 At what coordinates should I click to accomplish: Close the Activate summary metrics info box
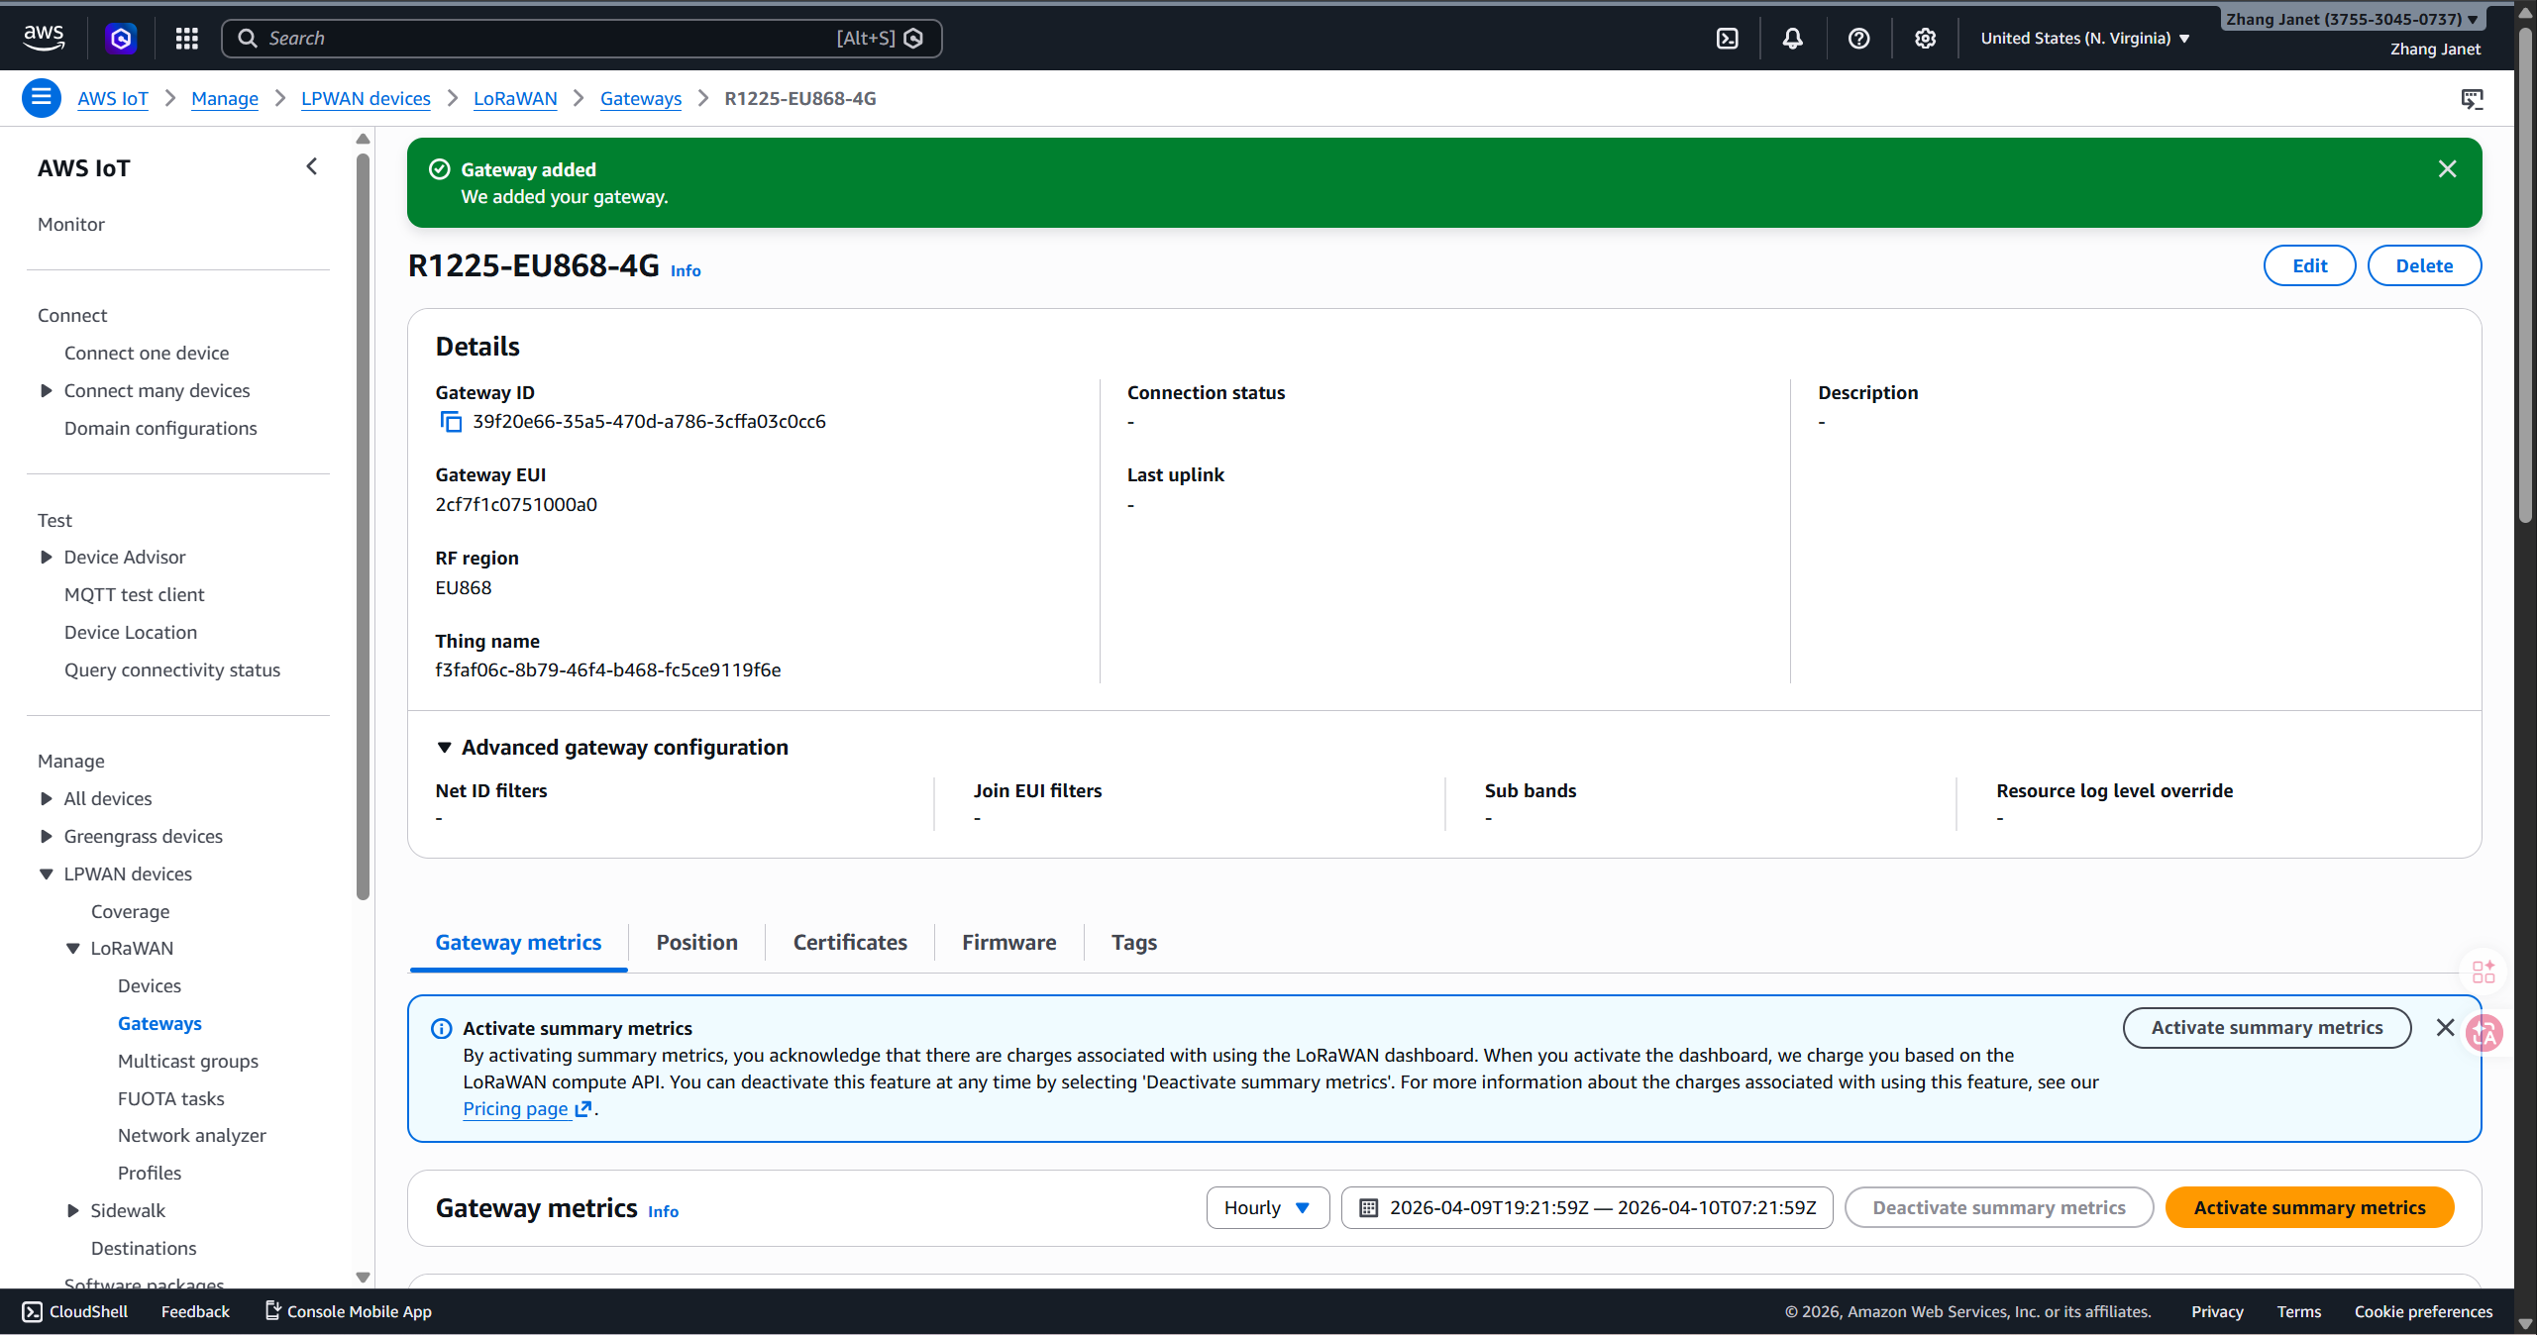tap(2445, 1028)
